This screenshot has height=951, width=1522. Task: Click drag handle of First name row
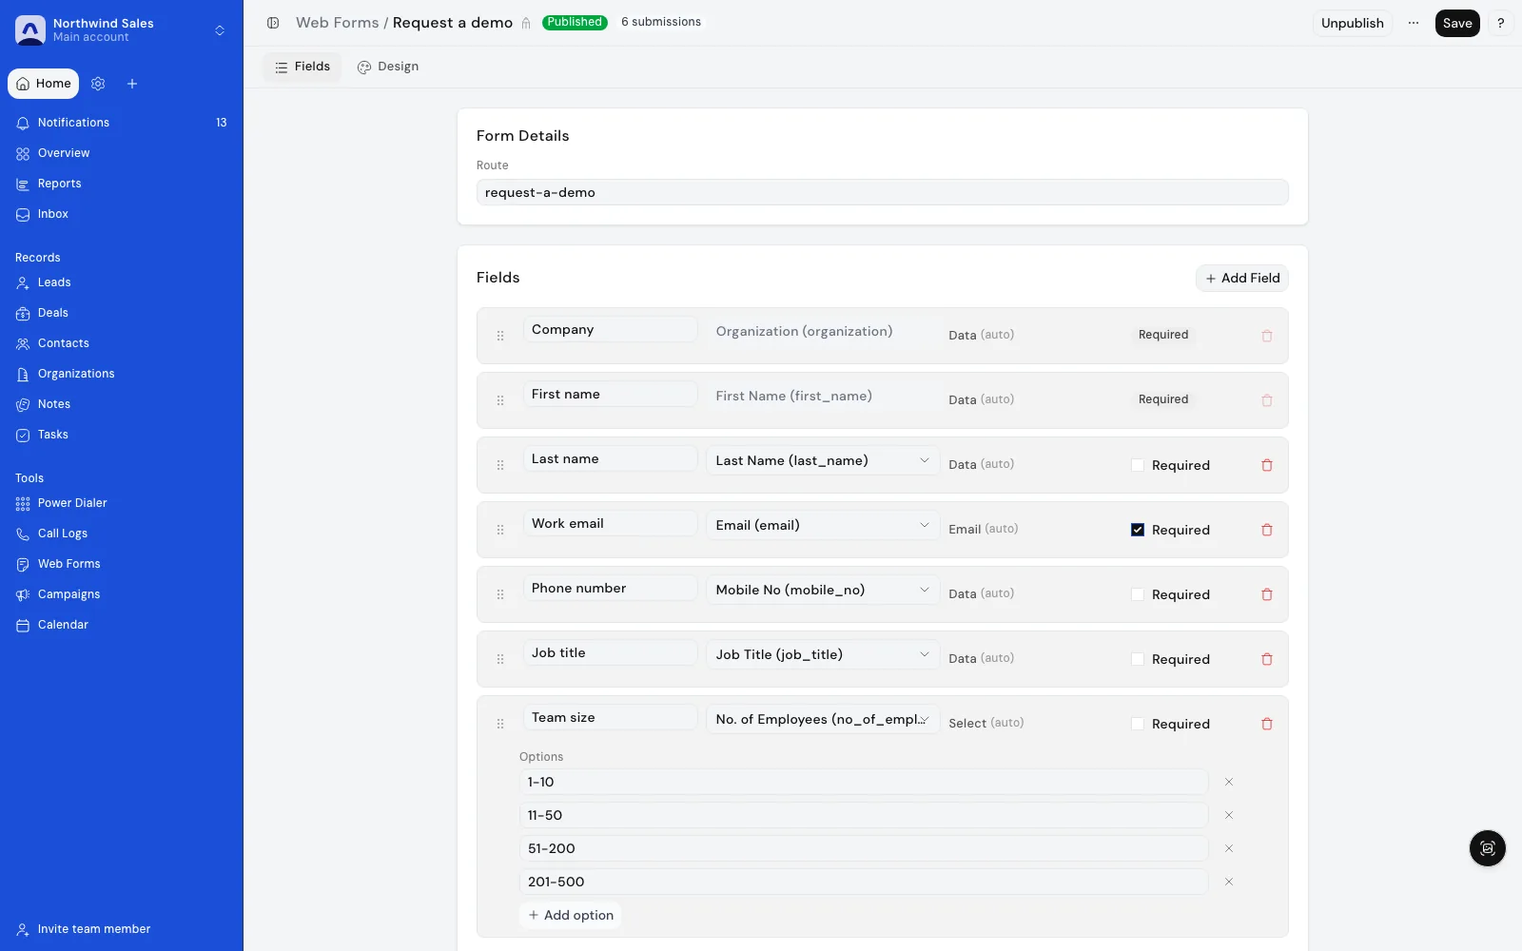tap(500, 400)
